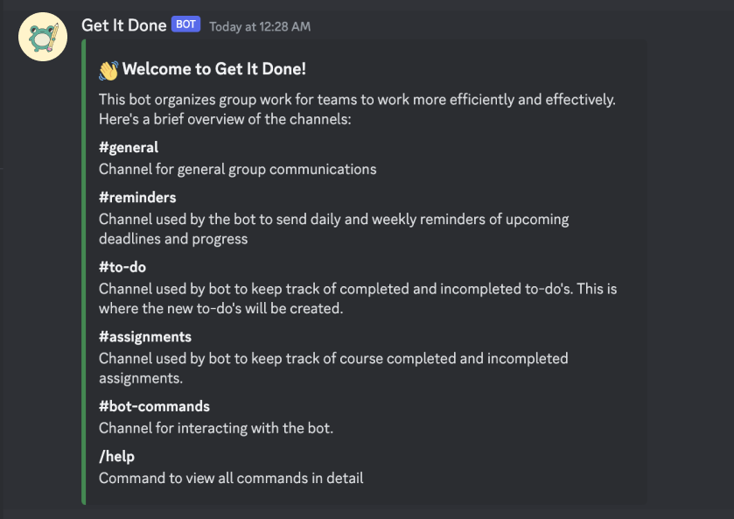Click the blue BOT badge
This screenshot has height=519, width=734.
[x=185, y=25]
